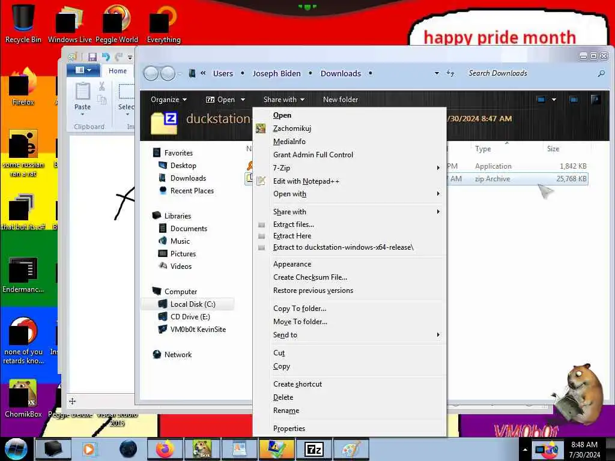The image size is (615, 461).
Task: Open the Everything desktop shortcut
Action: [163, 23]
